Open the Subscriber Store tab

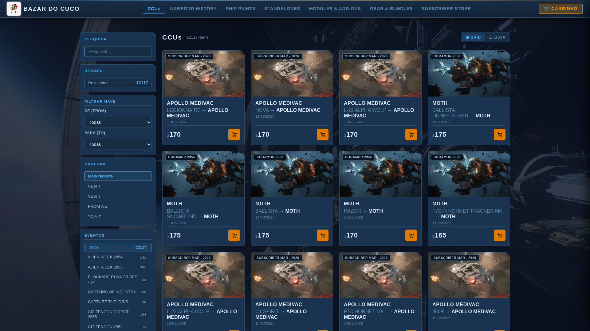coord(446,9)
